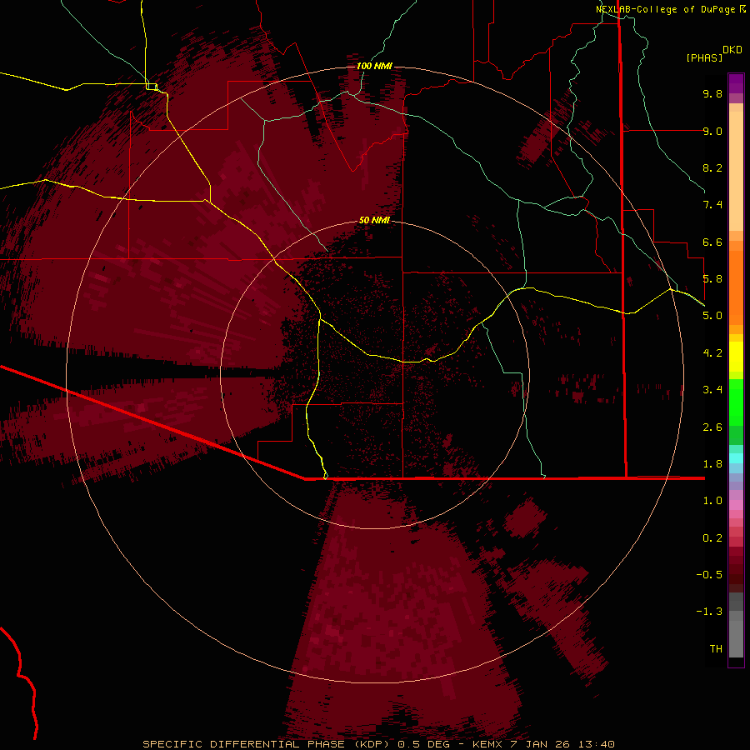Click the -0.5 scale label
The width and height of the screenshot is (750, 750).
point(709,575)
